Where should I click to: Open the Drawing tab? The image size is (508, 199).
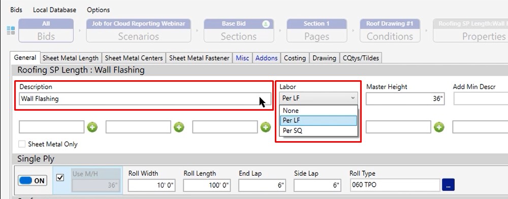click(324, 58)
